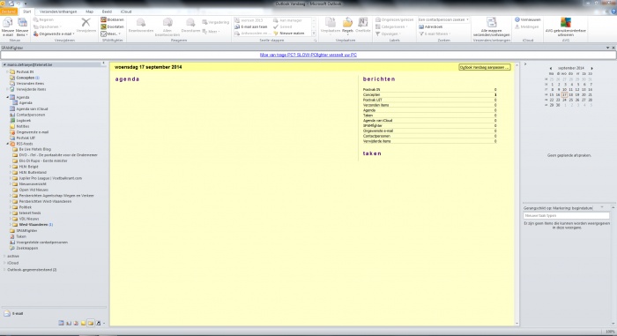
Task: Collapse the RSS-feeds folder tree
Action: [7, 144]
